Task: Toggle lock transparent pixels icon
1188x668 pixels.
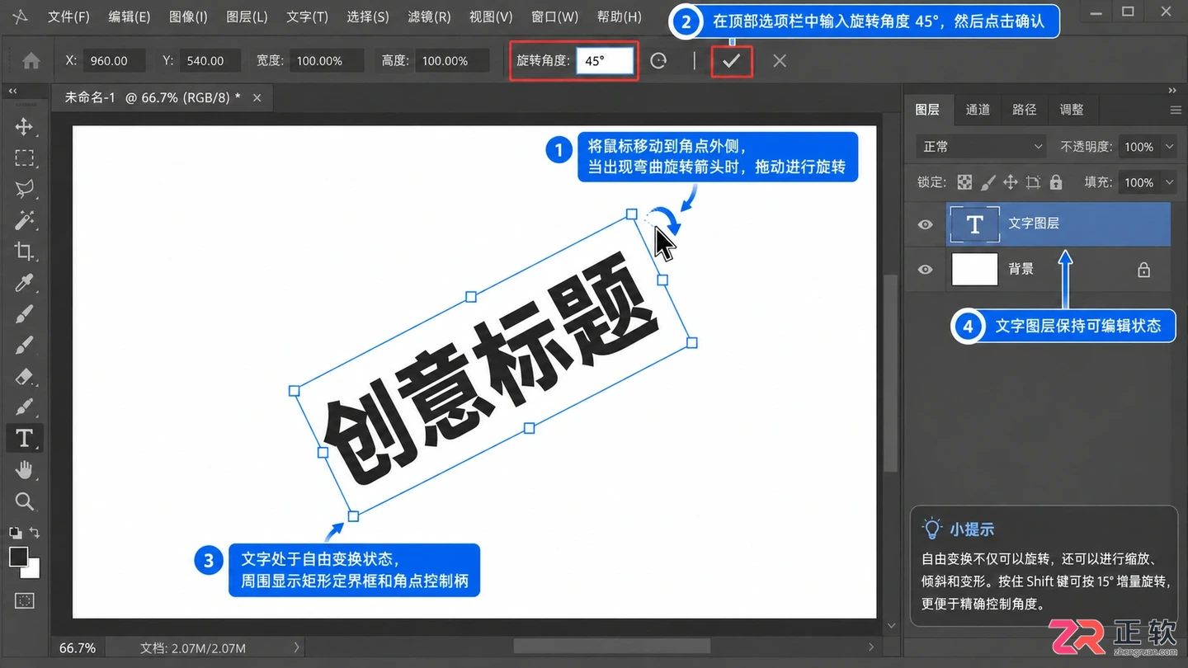Action: tap(964, 182)
